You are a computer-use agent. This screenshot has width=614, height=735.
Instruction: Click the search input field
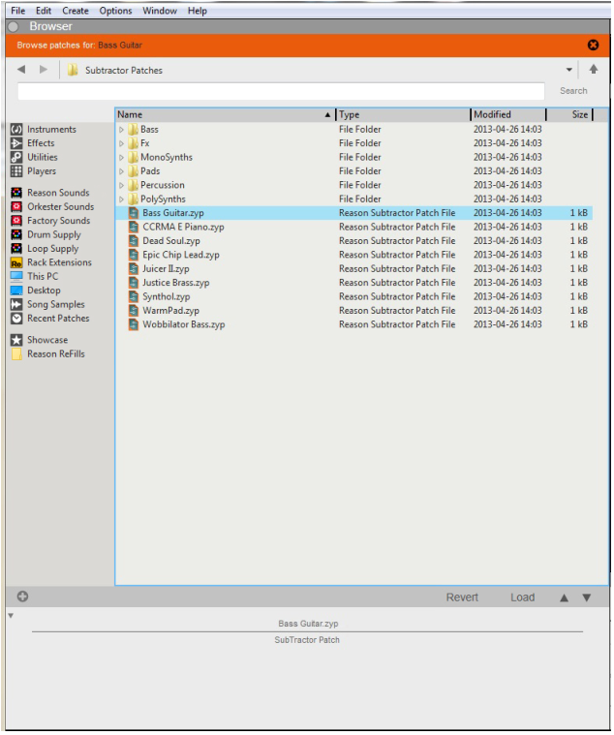(282, 91)
